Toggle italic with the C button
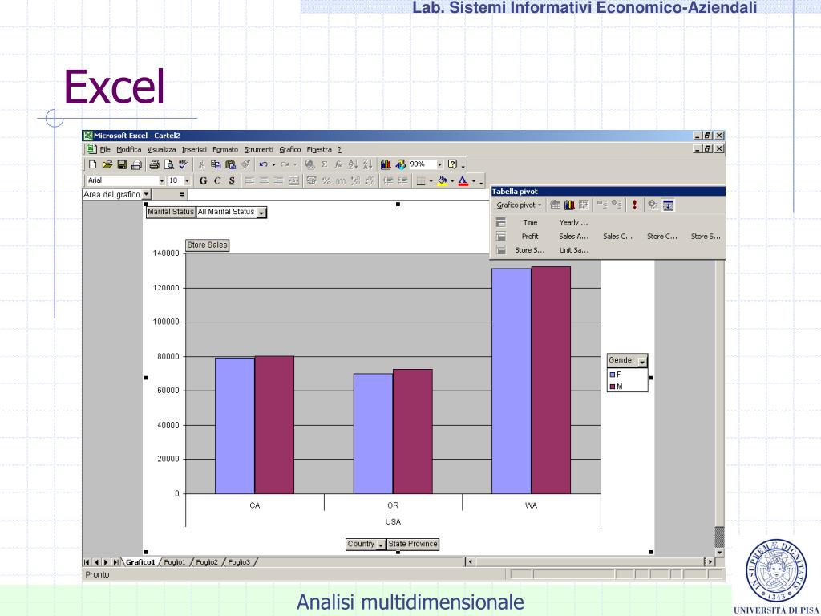 tap(217, 180)
